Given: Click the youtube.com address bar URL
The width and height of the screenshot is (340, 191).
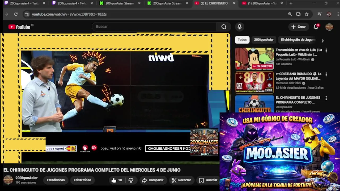Looking at the screenshot, I should (69, 14).
